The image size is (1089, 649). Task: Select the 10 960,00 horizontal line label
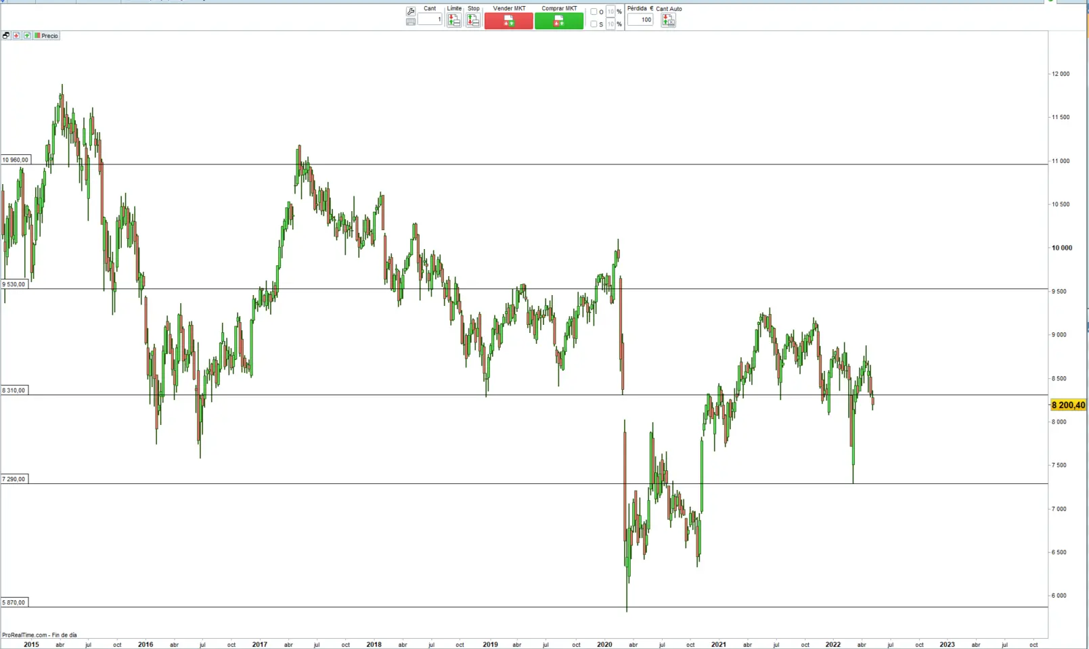15,160
